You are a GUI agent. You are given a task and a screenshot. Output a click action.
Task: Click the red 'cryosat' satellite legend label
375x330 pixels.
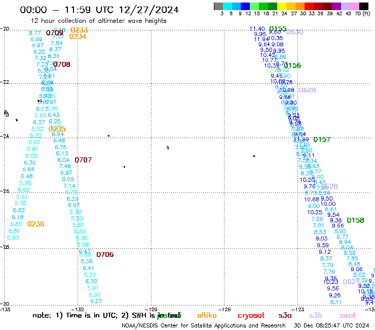coord(251,315)
